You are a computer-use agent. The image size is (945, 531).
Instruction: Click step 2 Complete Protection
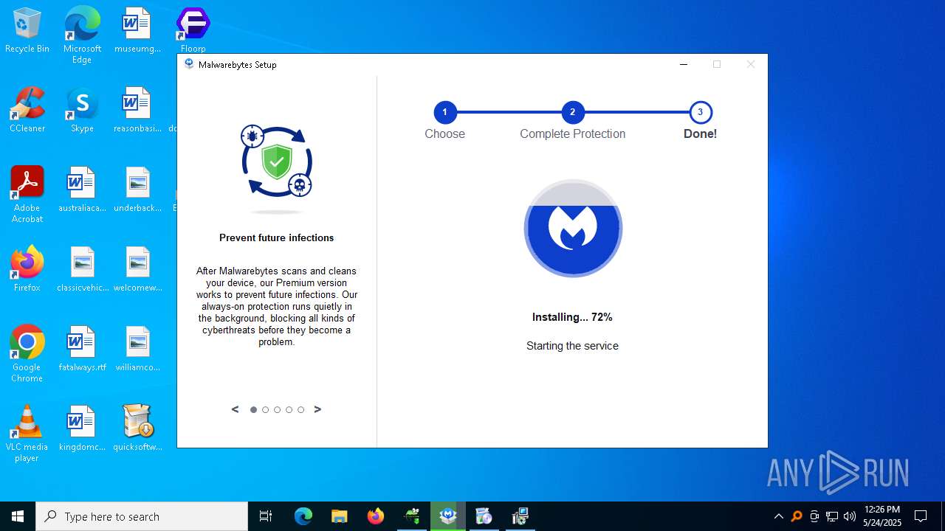572,112
